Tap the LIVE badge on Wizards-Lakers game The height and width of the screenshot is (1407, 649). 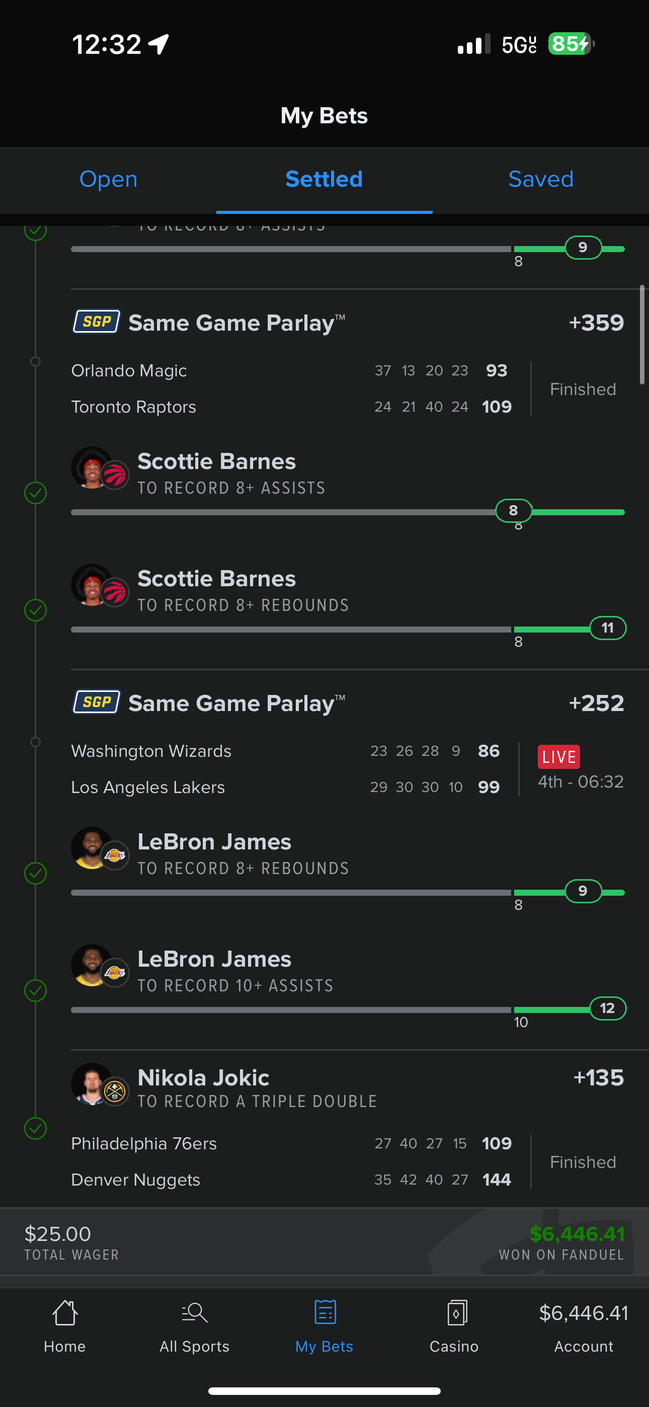tap(558, 756)
